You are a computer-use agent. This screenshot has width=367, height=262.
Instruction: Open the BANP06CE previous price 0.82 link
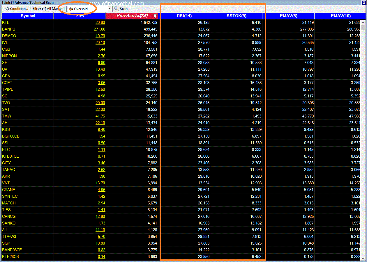(101, 250)
